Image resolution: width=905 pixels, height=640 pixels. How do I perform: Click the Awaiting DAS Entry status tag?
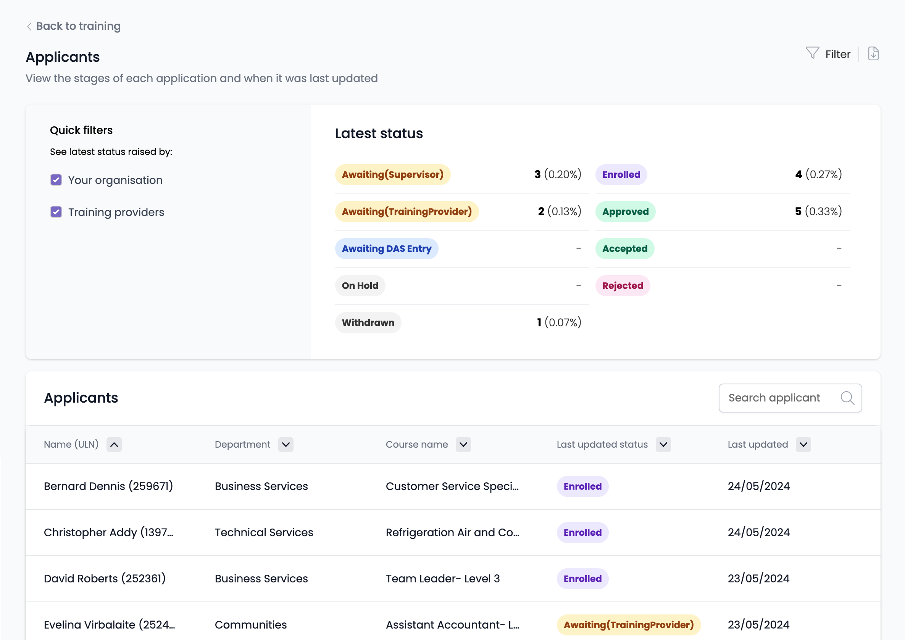[386, 249]
